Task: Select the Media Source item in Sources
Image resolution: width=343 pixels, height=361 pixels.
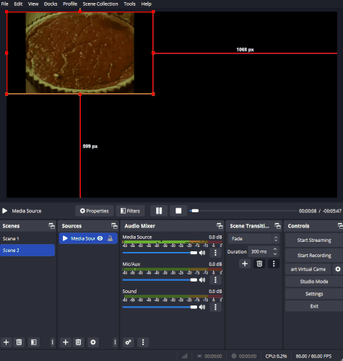Action: point(88,238)
